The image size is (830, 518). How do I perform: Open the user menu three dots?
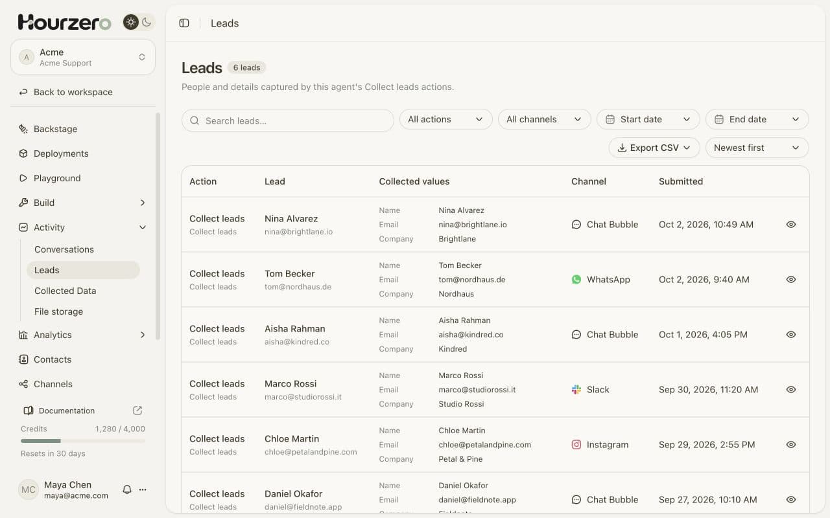[143, 490]
